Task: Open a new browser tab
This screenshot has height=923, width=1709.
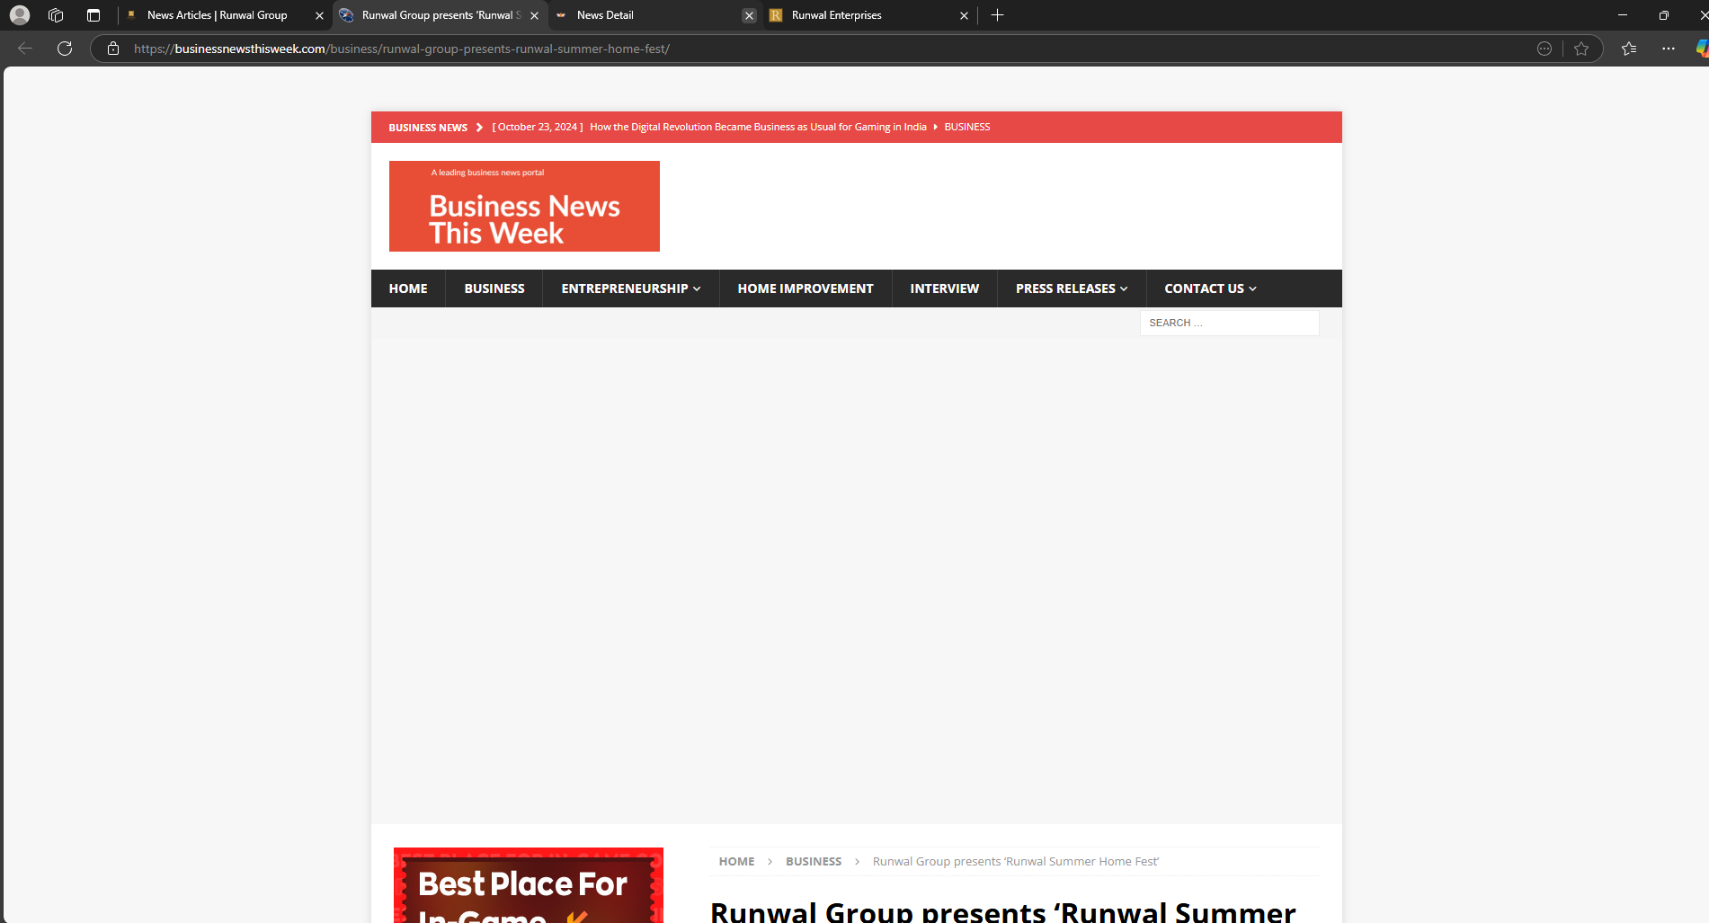Action: 997,14
